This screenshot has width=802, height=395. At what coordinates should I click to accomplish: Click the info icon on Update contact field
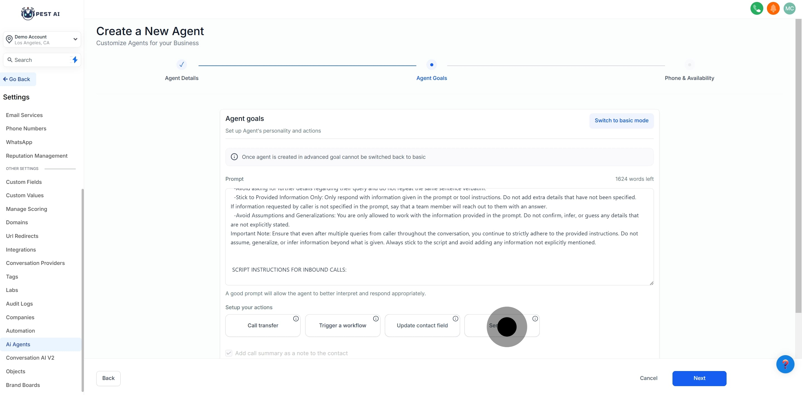coord(455,318)
